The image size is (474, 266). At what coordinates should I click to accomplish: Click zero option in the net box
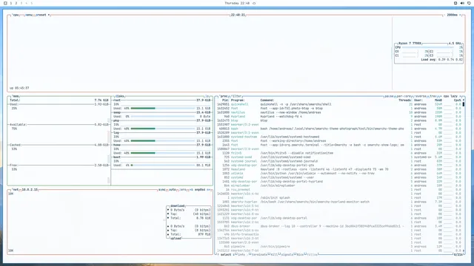(183, 190)
